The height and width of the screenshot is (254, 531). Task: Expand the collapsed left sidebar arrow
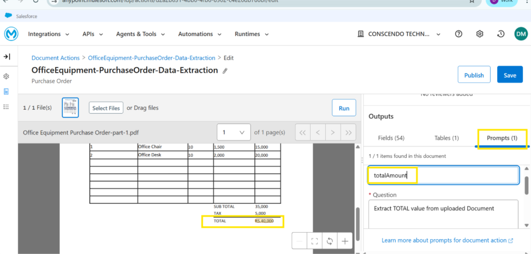pos(7,57)
